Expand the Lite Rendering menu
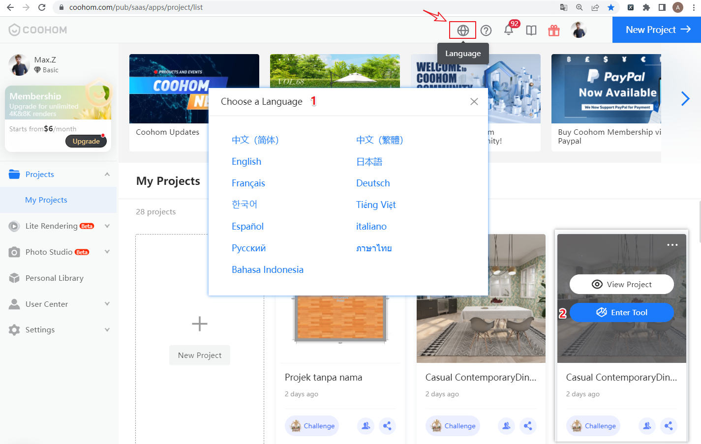Screen dimensions: 701x444 point(107,226)
